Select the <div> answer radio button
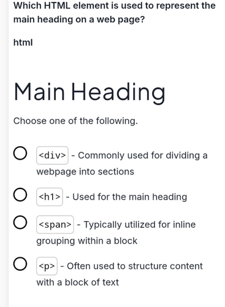This screenshot has height=307, width=225. [20, 153]
